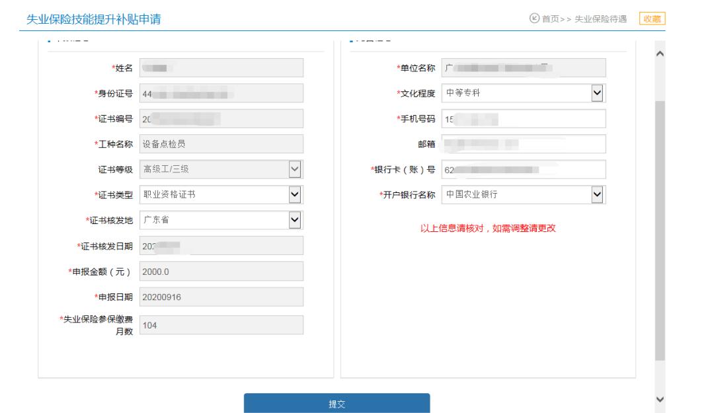
Task: Open the 首页 breadcrumb link
Action: (x=550, y=19)
